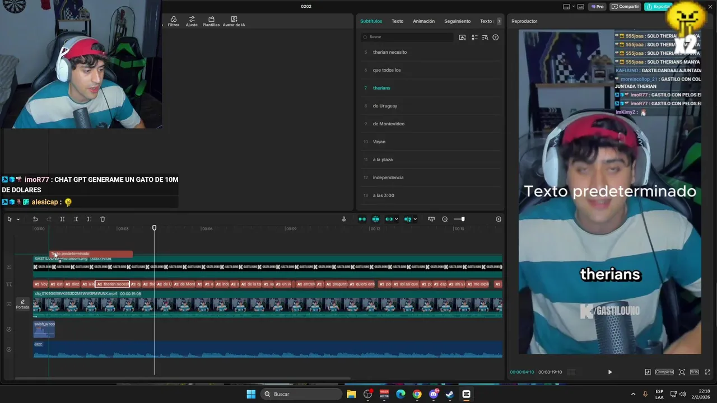Viewport: 717px width, 403px height.
Task: Open the alignment dropdown arrow on timeline
Action: point(415,219)
